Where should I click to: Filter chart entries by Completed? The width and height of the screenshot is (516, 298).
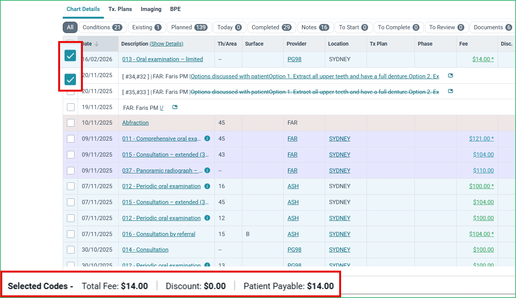pos(271,27)
